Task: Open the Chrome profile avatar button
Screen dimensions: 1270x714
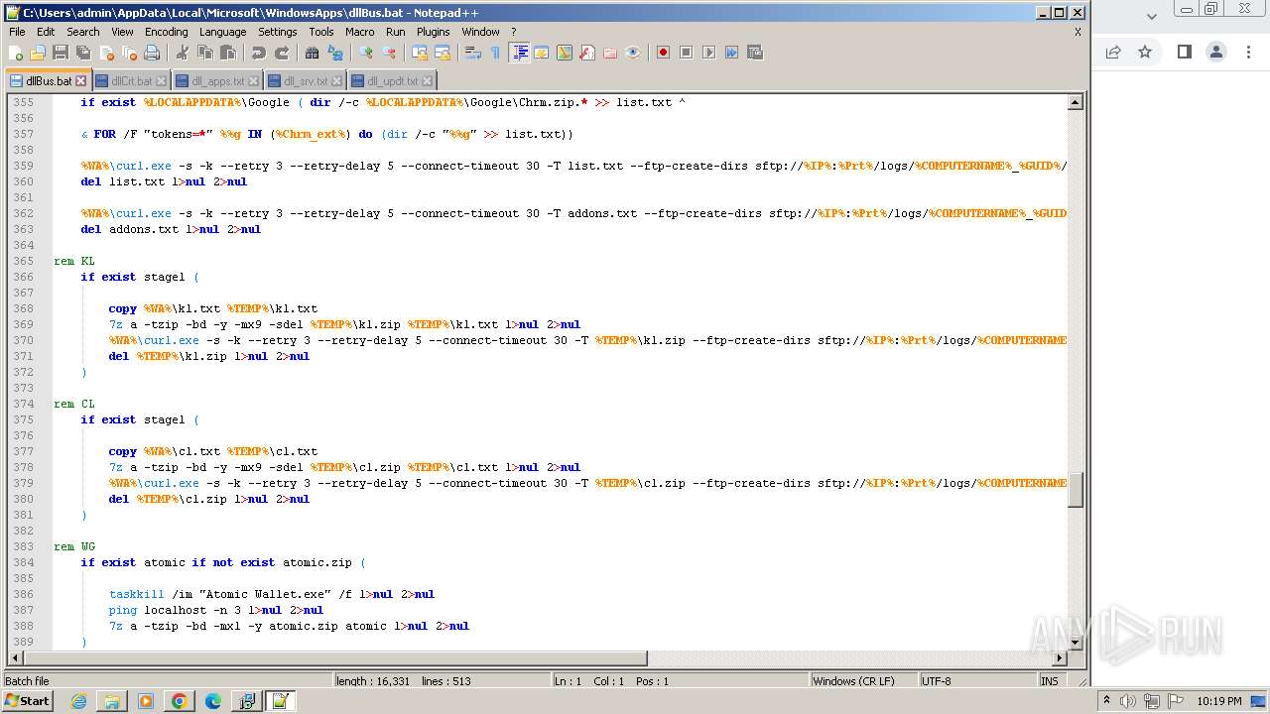Action: 1216,52
